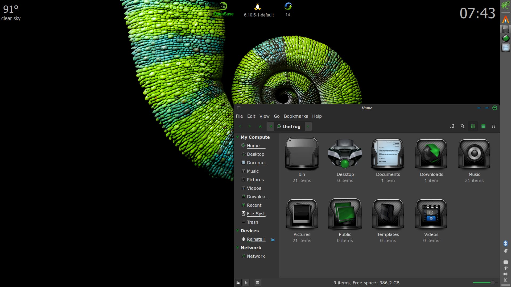The image size is (511, 287).
Task: Collapse Network sidebar section
Action: [x=238, y=247]
